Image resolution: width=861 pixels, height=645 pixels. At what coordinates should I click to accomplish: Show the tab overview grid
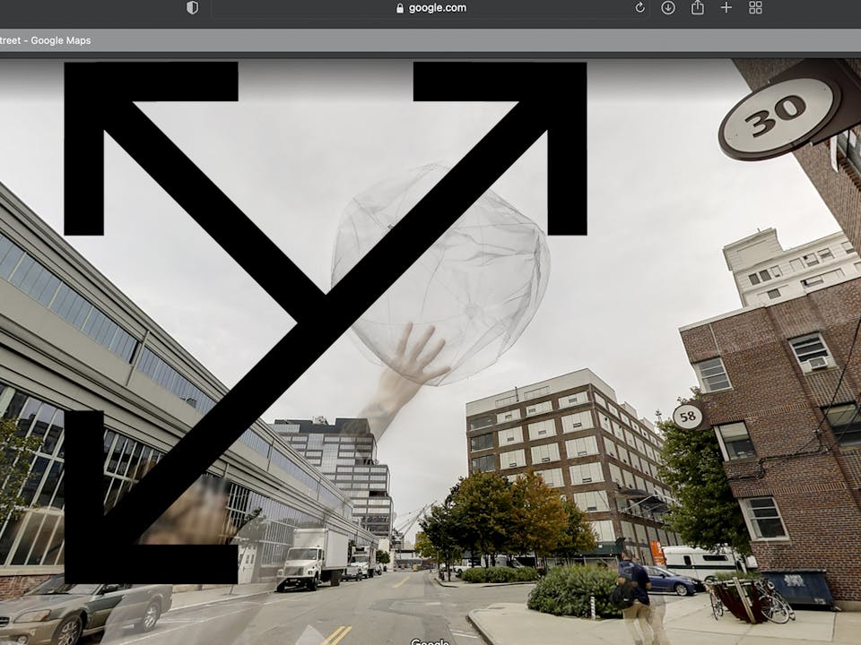coord(755,8)
